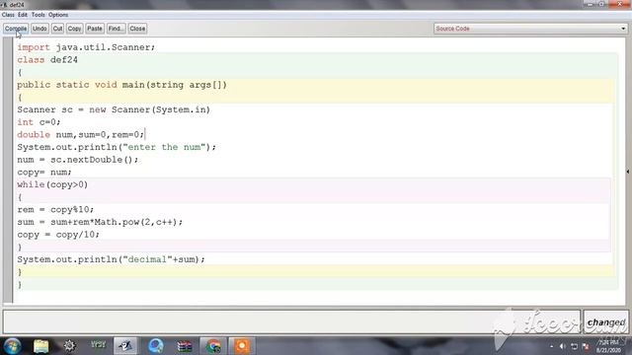The height and width of the screenshot is (355, 632).
Task: Open File Explorer from the taskbar
Action: pyautogui.click(x=40, y=346)
